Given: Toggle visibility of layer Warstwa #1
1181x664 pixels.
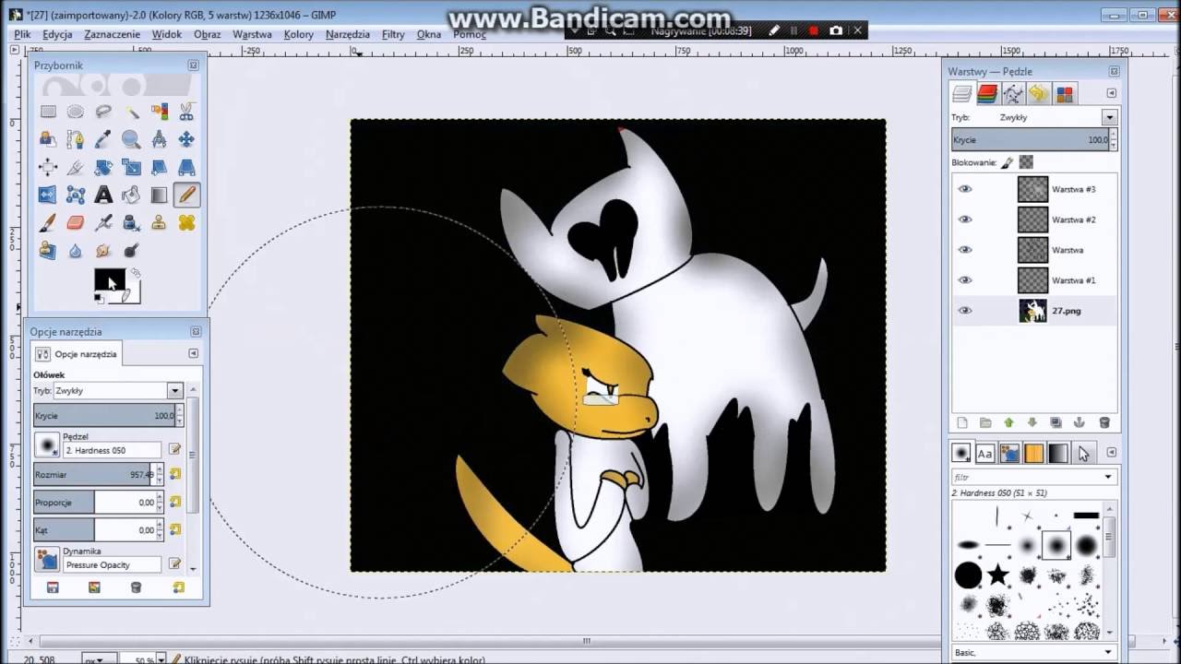Looking at the screenshot, I should coord(965,280).
